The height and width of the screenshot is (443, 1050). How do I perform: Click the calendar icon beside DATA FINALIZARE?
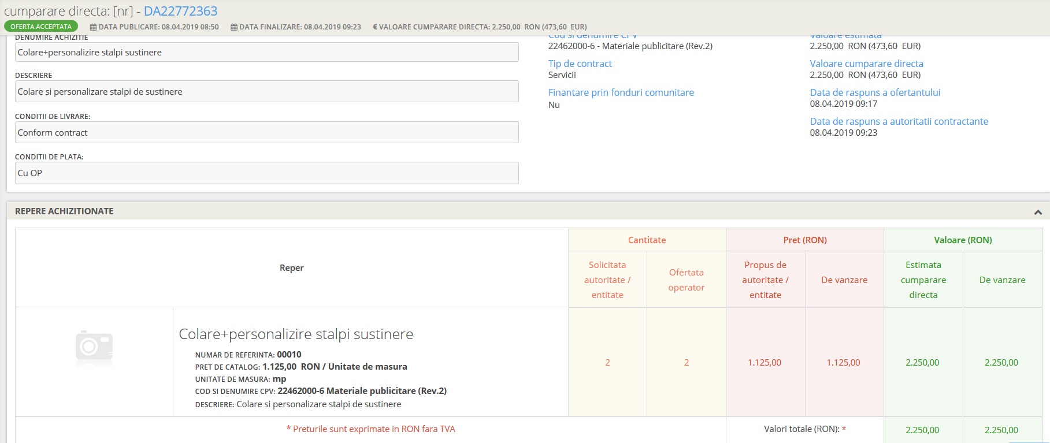(234, 27)
